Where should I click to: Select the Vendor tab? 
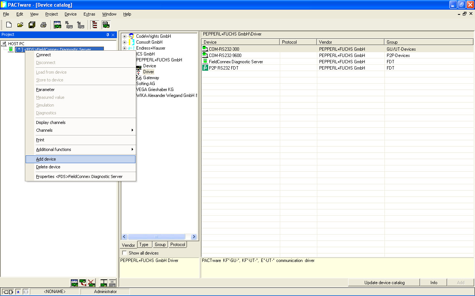click(x=128, y=245)
